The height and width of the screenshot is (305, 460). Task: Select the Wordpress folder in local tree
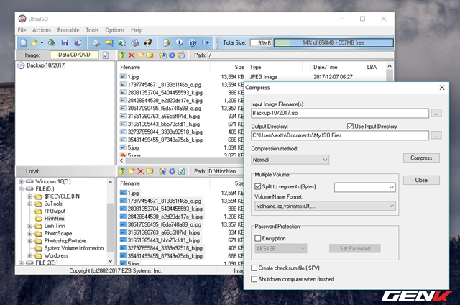tap(56, 255)
